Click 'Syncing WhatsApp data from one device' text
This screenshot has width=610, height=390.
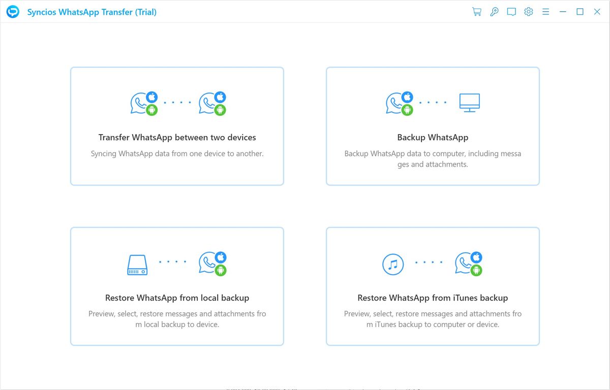(177, 153)
